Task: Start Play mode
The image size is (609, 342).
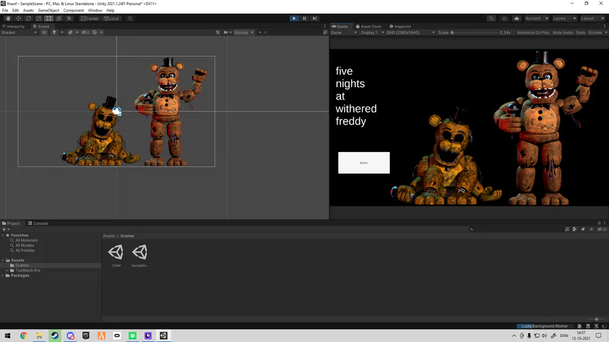Action: tap(294, 18)
